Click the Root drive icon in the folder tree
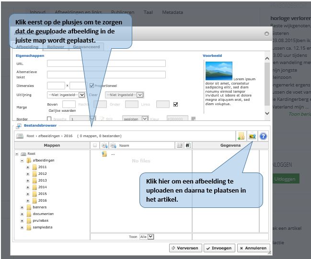311x259 pixels. tap(23, 154)
